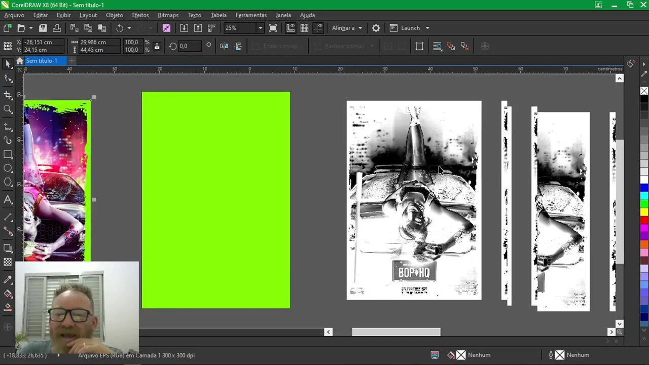Click Mirror vertically icon
The image size is (649, 365).
(238, 46)
